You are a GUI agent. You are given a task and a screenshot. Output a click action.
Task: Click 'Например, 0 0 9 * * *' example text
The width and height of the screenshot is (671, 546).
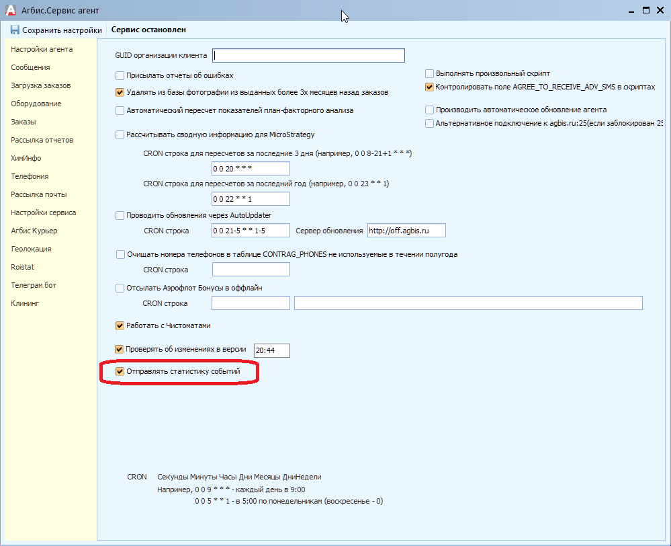[x=231, y=490]
